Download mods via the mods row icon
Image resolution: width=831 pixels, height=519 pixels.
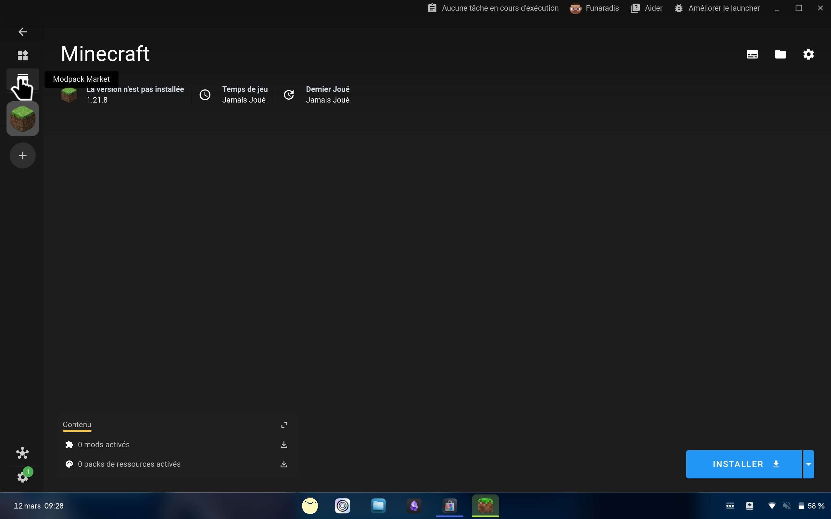tap(284, 445)
